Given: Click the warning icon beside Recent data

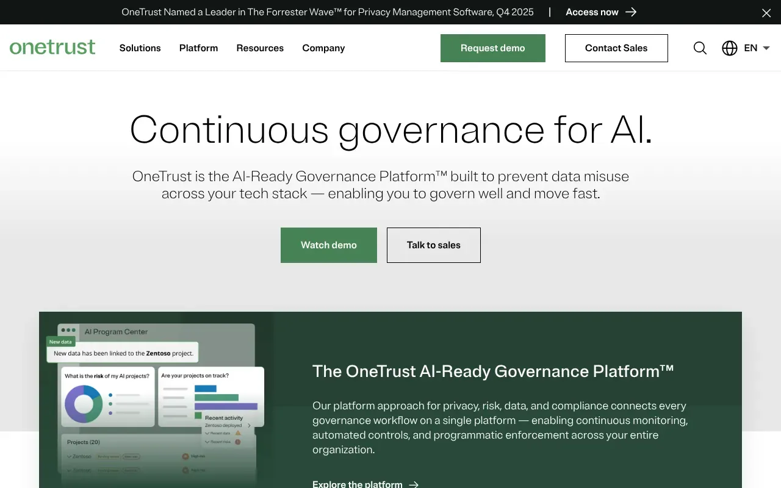Looking at the screenshot, I should 239,433.
